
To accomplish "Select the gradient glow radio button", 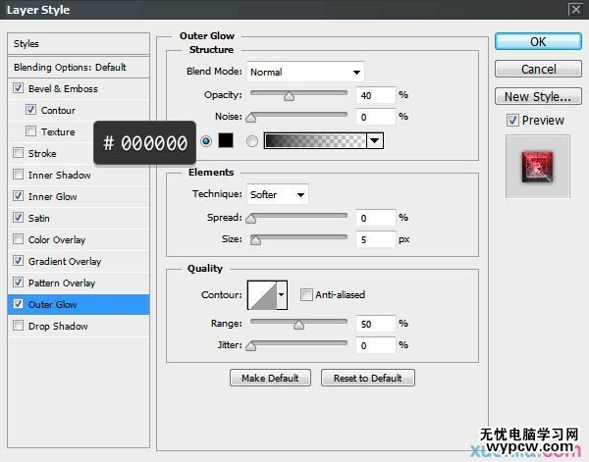I will point(251,141).
